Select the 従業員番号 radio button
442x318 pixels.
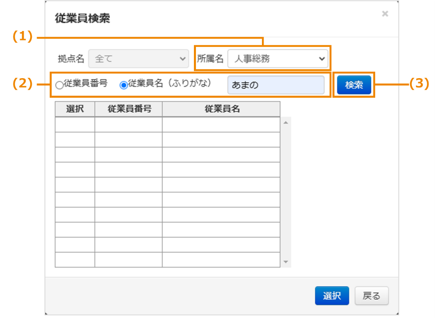(59, 85)
